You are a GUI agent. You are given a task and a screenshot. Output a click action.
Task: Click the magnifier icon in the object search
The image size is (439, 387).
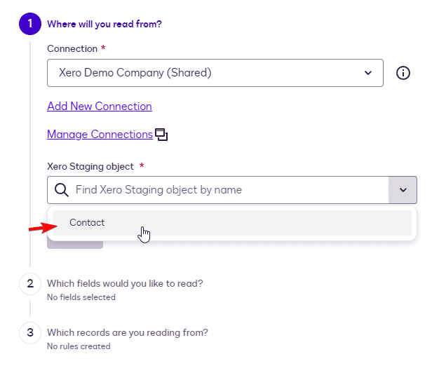[62, 190]
